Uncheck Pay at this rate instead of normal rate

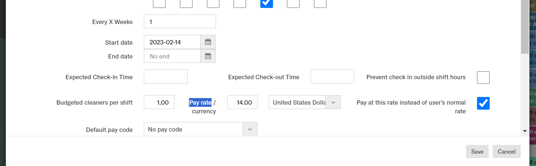click(483, 103)
